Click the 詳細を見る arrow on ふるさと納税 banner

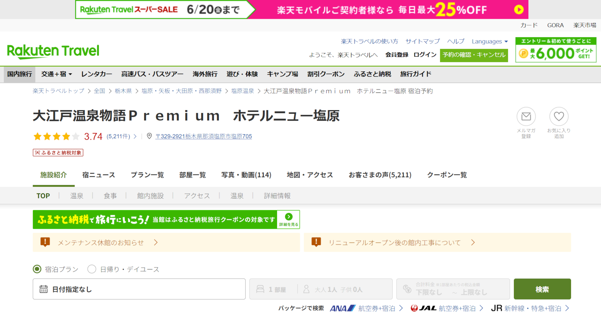(288, 217)
